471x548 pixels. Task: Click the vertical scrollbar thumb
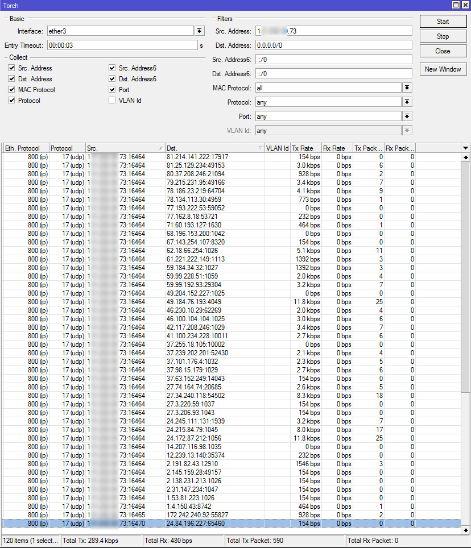tap(465, 277)
